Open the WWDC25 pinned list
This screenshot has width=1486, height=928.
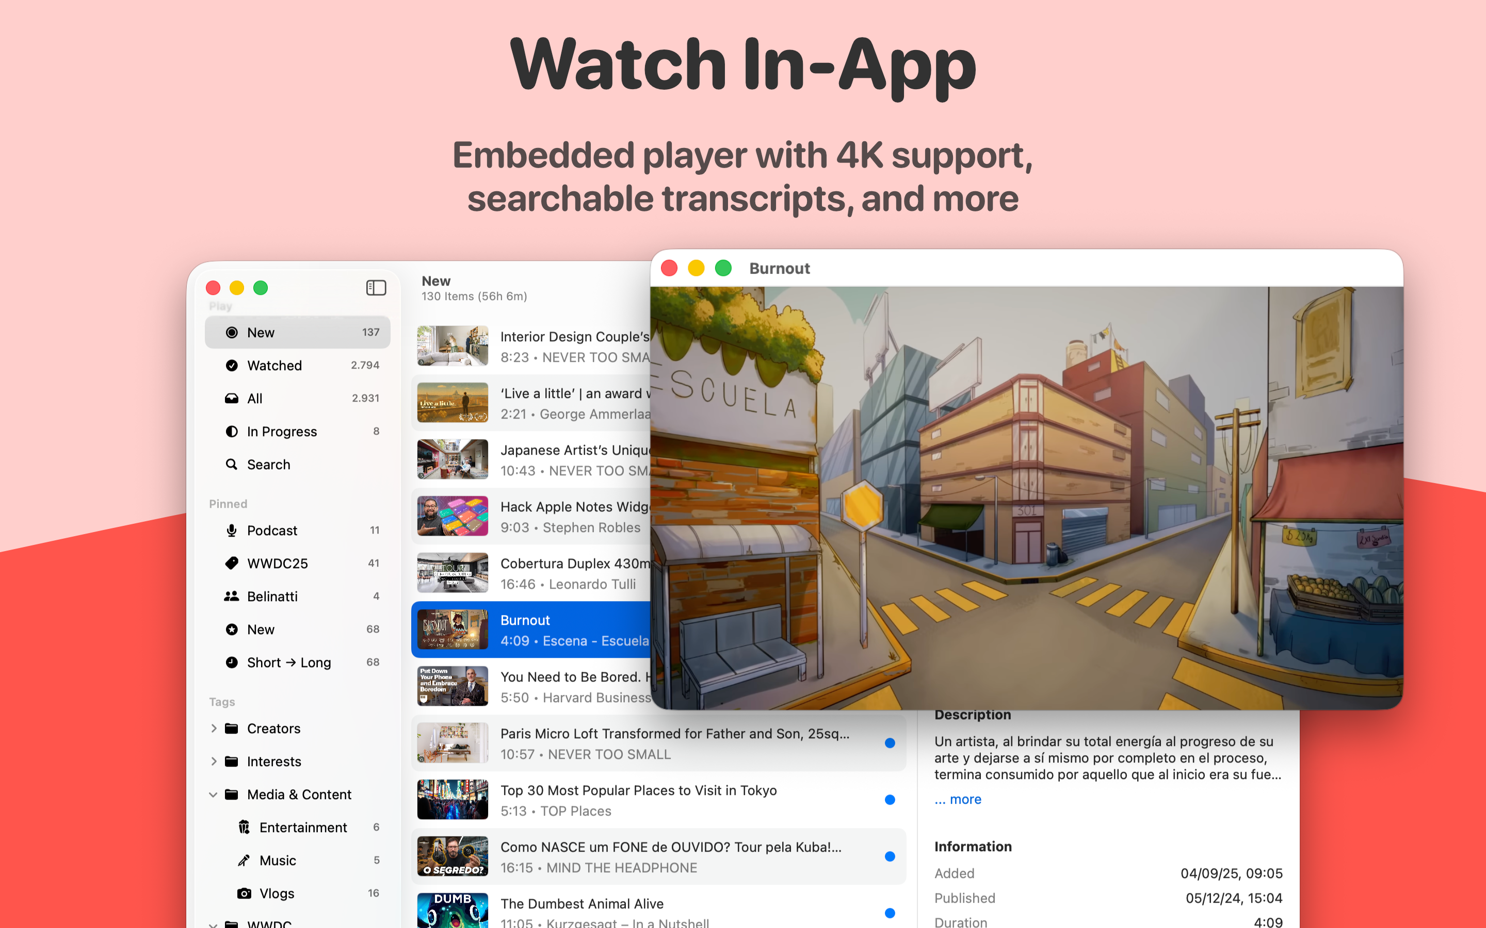297,564
